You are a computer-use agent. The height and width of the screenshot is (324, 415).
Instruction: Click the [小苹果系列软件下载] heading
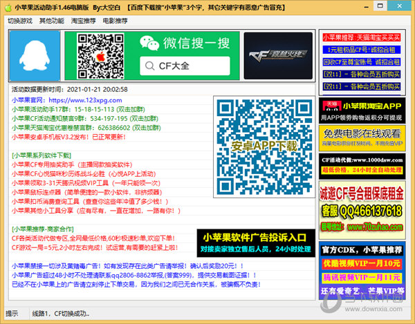coord(41,155)
